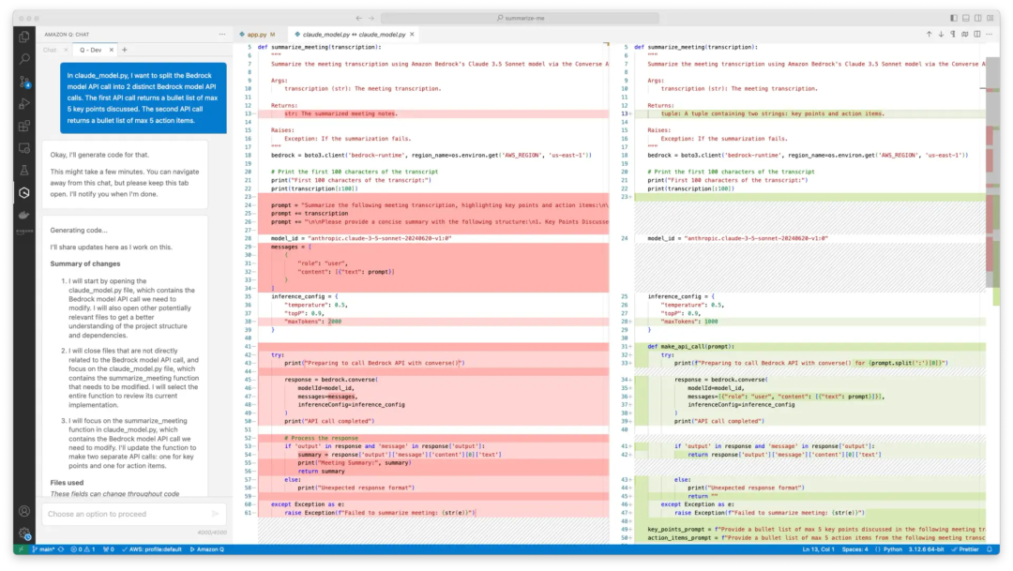This screenshot has height=571, width=1013.
Task: Open the Manage settings gear
Action: pyautogui.click(x=24, y=533)
